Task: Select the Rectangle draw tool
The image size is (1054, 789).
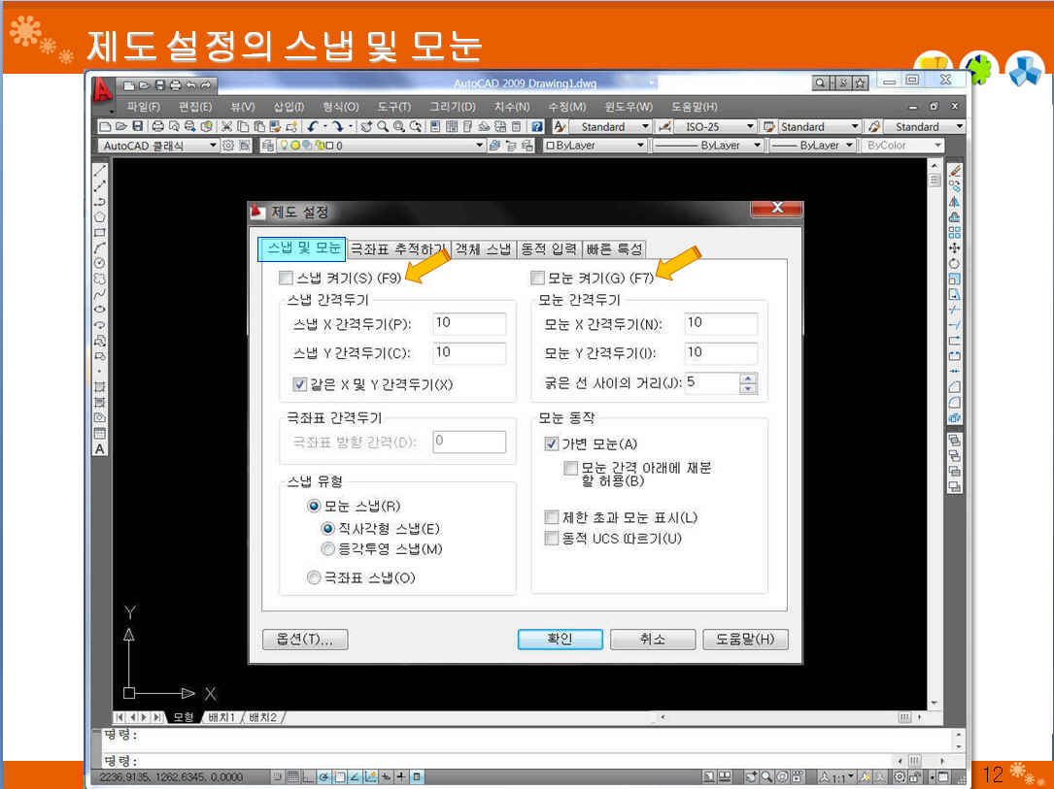Action: [99, 232]
